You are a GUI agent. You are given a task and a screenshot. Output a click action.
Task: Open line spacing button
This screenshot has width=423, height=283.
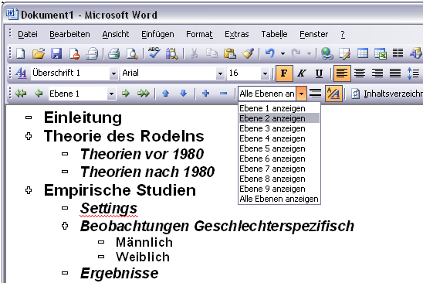click(x=414, y=73)
